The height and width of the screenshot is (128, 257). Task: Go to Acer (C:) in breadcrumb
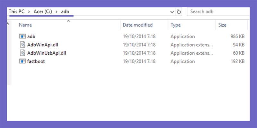pyautogui.click(x=43, y=12)
